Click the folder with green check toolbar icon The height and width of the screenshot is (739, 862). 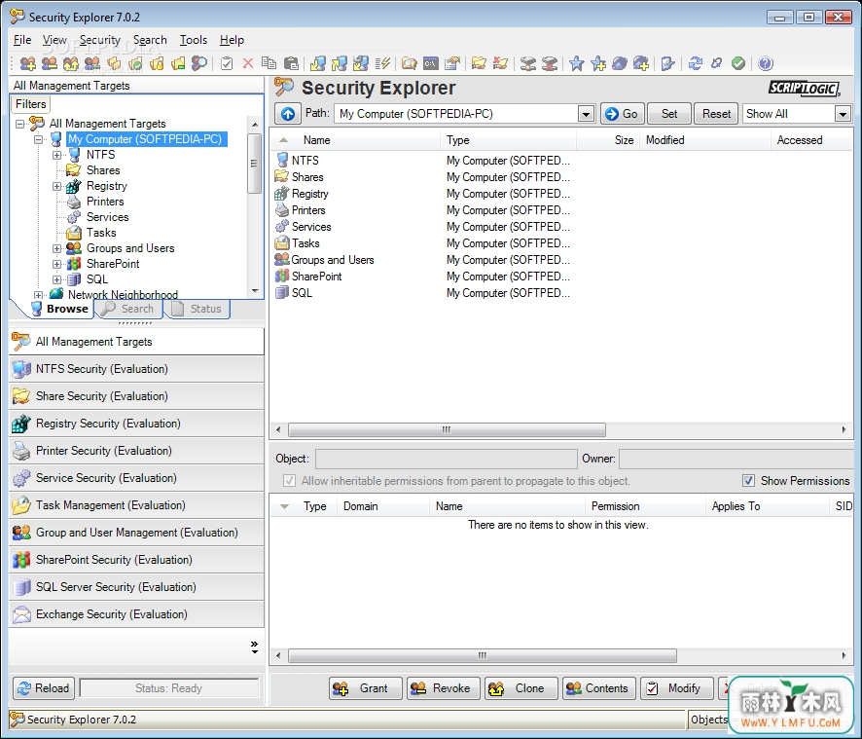tap(135, 64)
